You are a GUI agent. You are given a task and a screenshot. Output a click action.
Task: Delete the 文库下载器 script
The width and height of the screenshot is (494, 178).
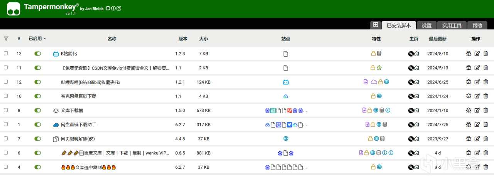486,110
